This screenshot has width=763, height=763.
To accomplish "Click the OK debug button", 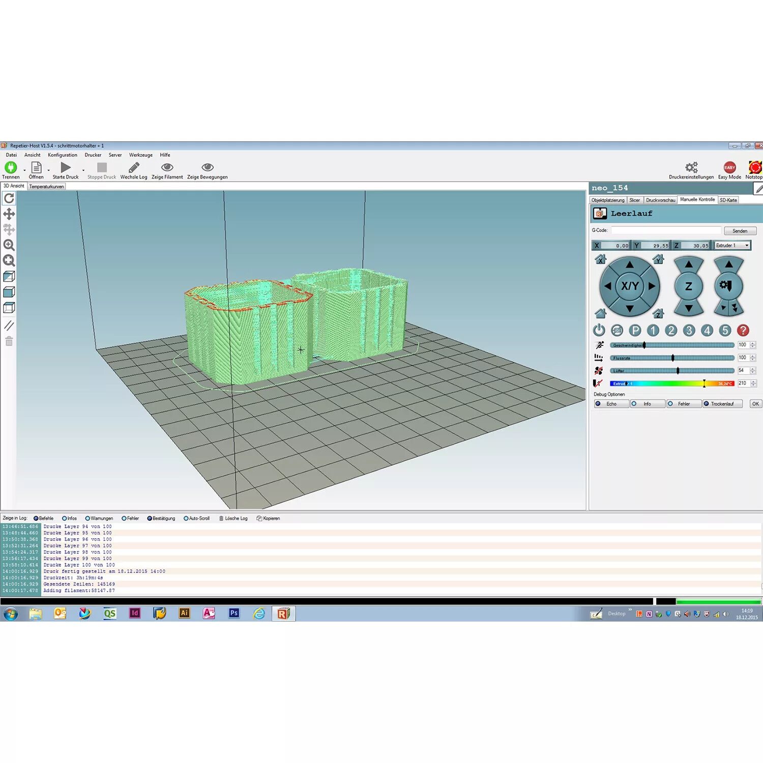I will (756, 404).
